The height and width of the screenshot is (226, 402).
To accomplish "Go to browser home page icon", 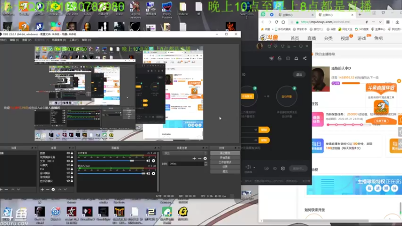I will pyautogui.click(x=283, y=22).
